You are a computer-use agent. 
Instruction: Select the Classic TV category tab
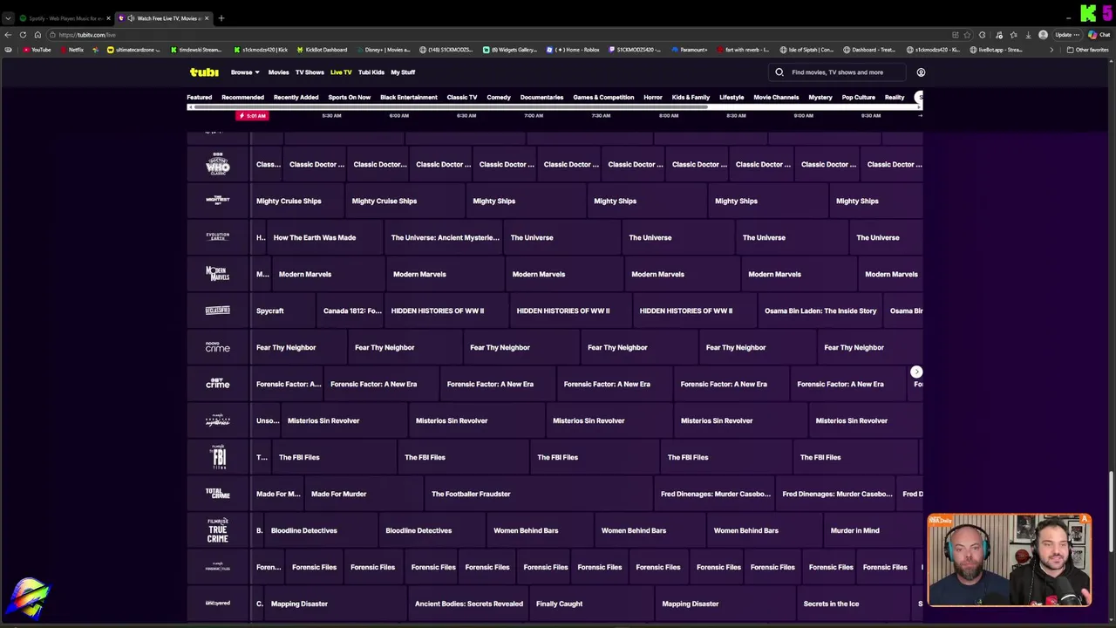pos(461,98)
